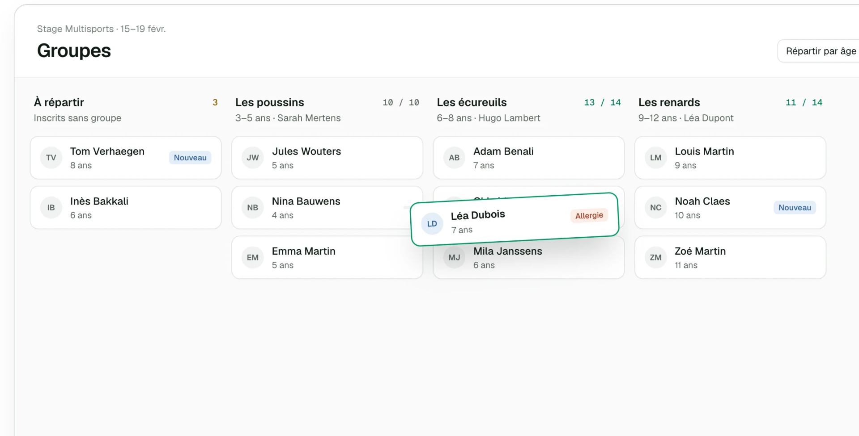Select the Inès Bakkali name
This screenshot has height=436, width=859.
(99, 201)
